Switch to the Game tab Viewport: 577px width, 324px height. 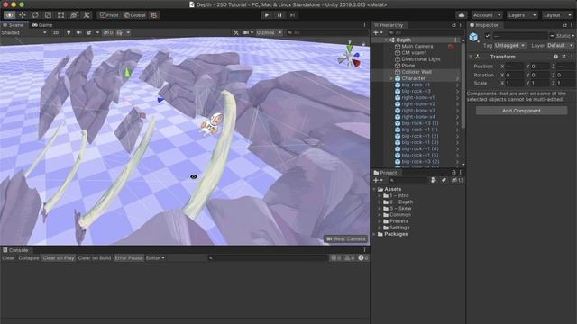click(x=42, y=25)
